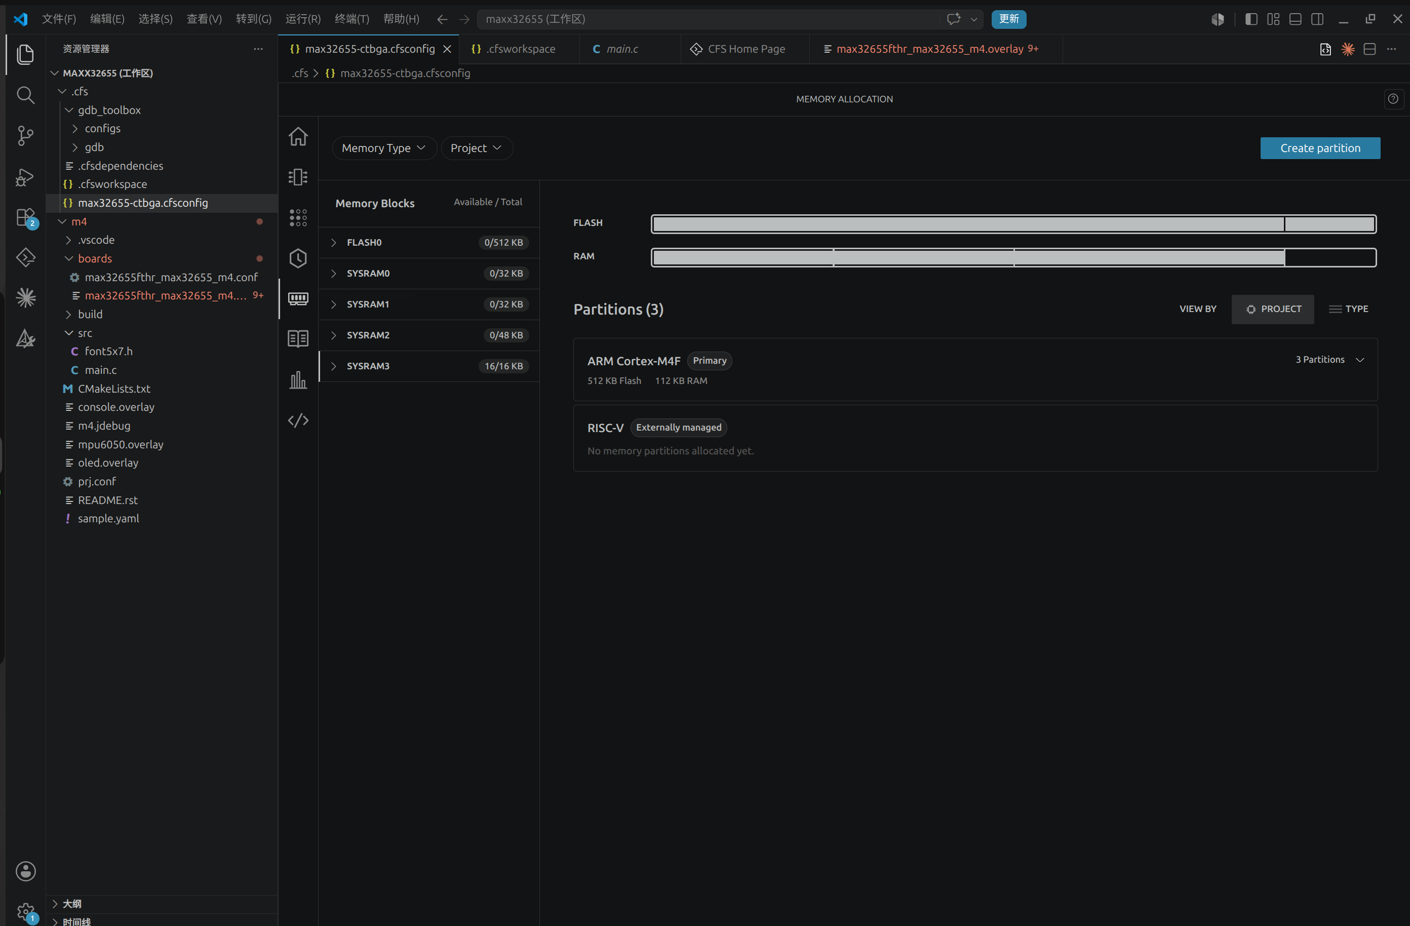This screenshot has width=1410, height=926.
Task: Click the memory allocation help icon
Action: [x=1393, y=99]
